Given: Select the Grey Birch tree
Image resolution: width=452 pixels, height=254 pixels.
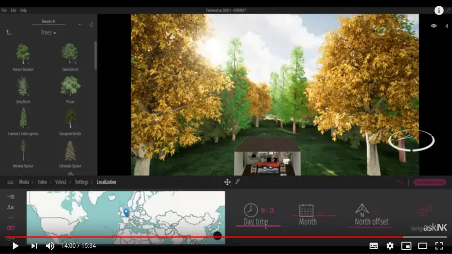Looking at the screenshot, I should (x=23, y=90).
